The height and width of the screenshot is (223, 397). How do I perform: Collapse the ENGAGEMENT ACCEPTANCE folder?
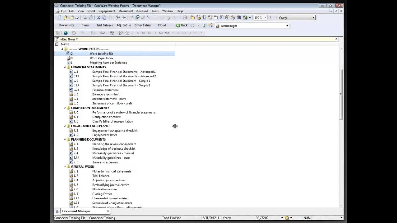65,126
